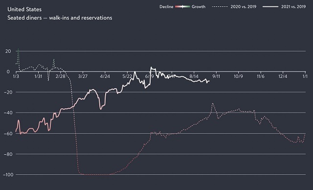313x190 pixels.
Task: Click the y-axis label '-20'
Action: tap(8, 92)
